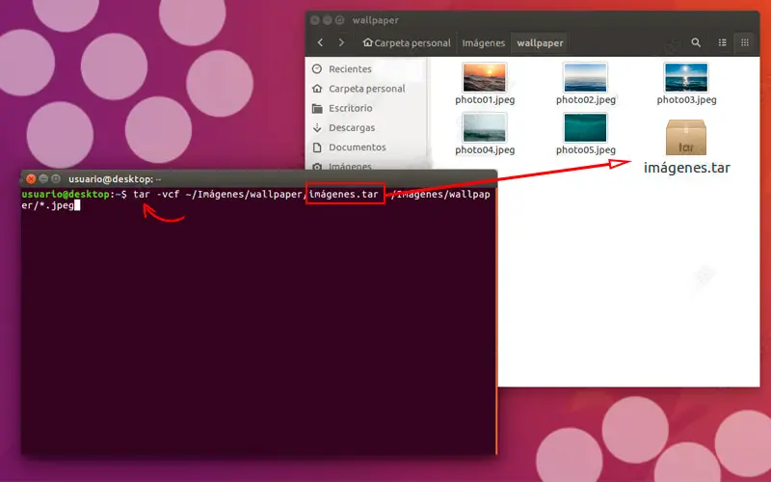Click the photo02.jpeg file name
Image resolution: width=771 pixels, height=482 pixels.
coord(586,100)
